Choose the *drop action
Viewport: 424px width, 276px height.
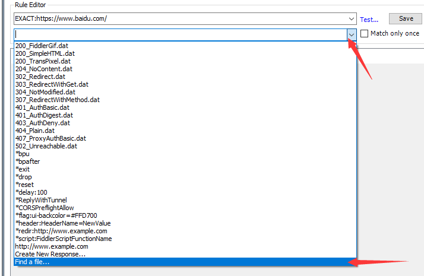[x=24, y=177]
